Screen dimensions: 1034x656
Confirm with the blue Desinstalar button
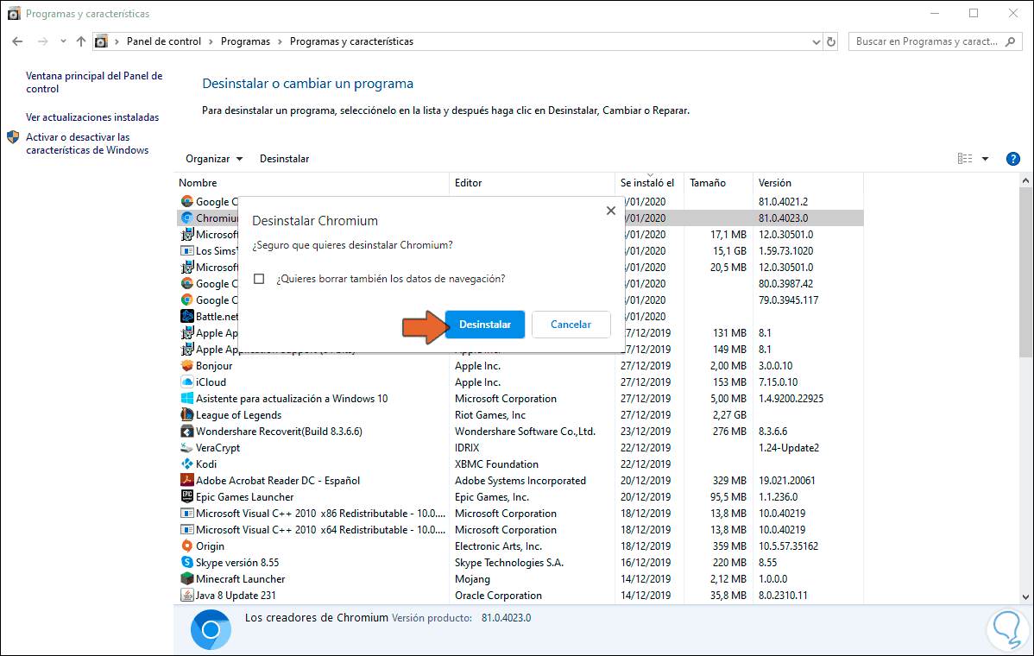[485, 325]
